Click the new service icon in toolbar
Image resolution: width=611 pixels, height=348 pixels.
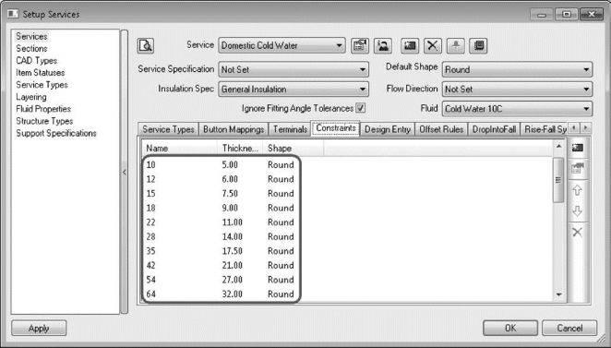pyautogui.click(x=410, y=45)
